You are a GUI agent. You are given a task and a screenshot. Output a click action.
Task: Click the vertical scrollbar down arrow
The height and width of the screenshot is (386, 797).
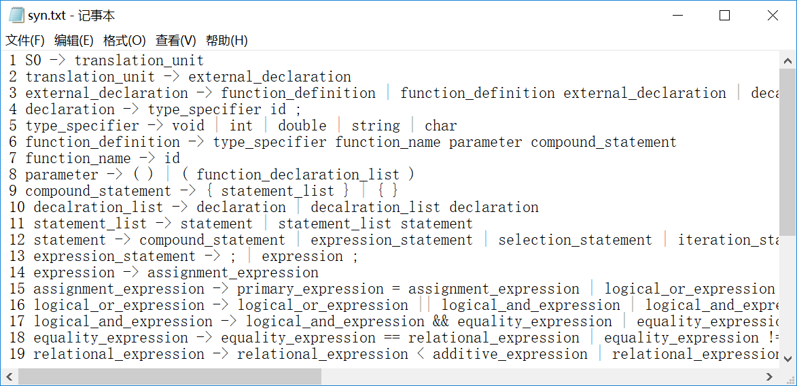[x=787, y=359]
